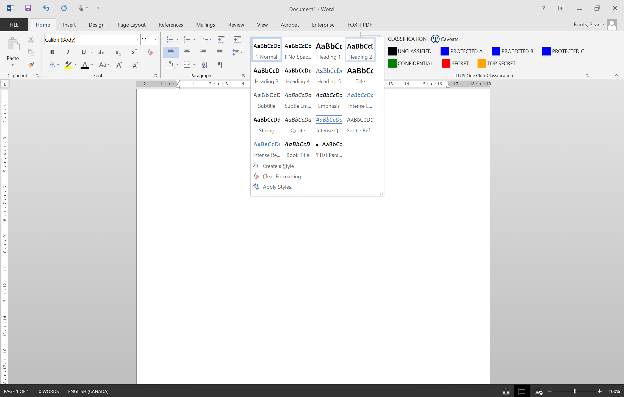
Task: Sort text alphabetically with A-Z icon
Action: point(205,65)
